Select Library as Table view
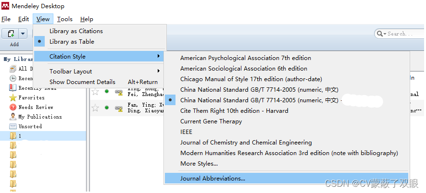The image size is (426, 193). 100,42
